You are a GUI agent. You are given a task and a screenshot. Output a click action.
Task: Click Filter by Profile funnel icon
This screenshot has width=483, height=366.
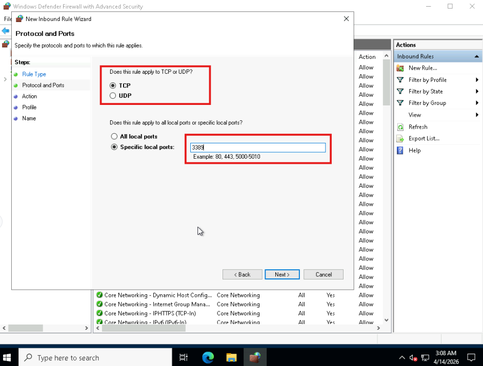(400, 80)
